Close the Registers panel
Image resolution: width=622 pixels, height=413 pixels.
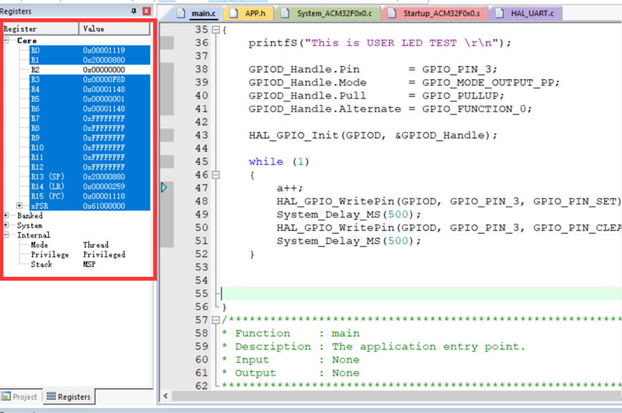[147, 12]
